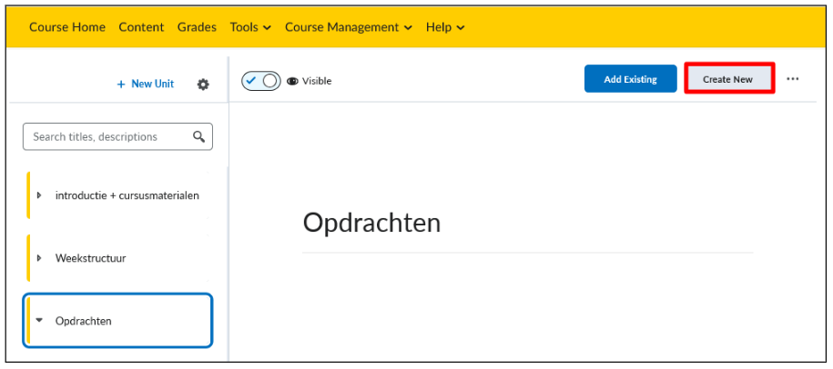The image size is (833, 369).
Task: Click the plus icon beside New Unit
Action: (x=121, y=85)
